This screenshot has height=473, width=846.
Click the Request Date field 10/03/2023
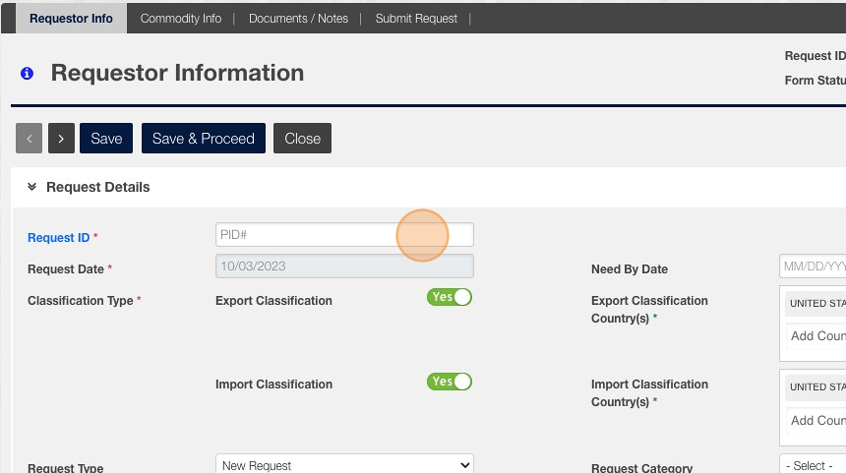(344, 266)
